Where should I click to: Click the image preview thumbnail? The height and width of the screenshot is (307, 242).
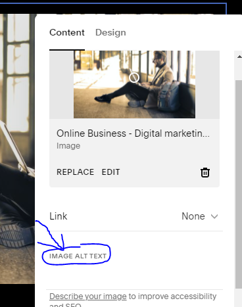(134, 84)
